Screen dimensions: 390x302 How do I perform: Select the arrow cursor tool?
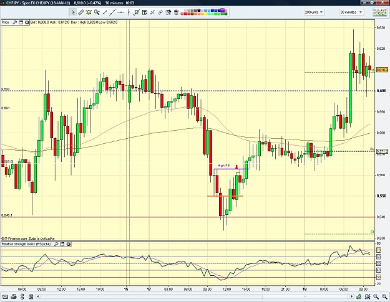[x=73, y=12]
